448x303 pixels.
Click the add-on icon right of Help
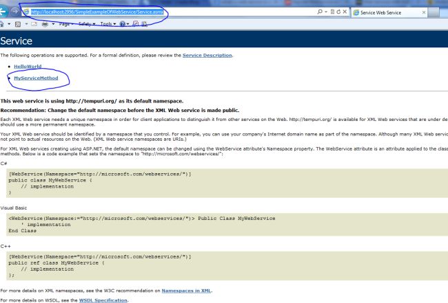click(136, 24)
